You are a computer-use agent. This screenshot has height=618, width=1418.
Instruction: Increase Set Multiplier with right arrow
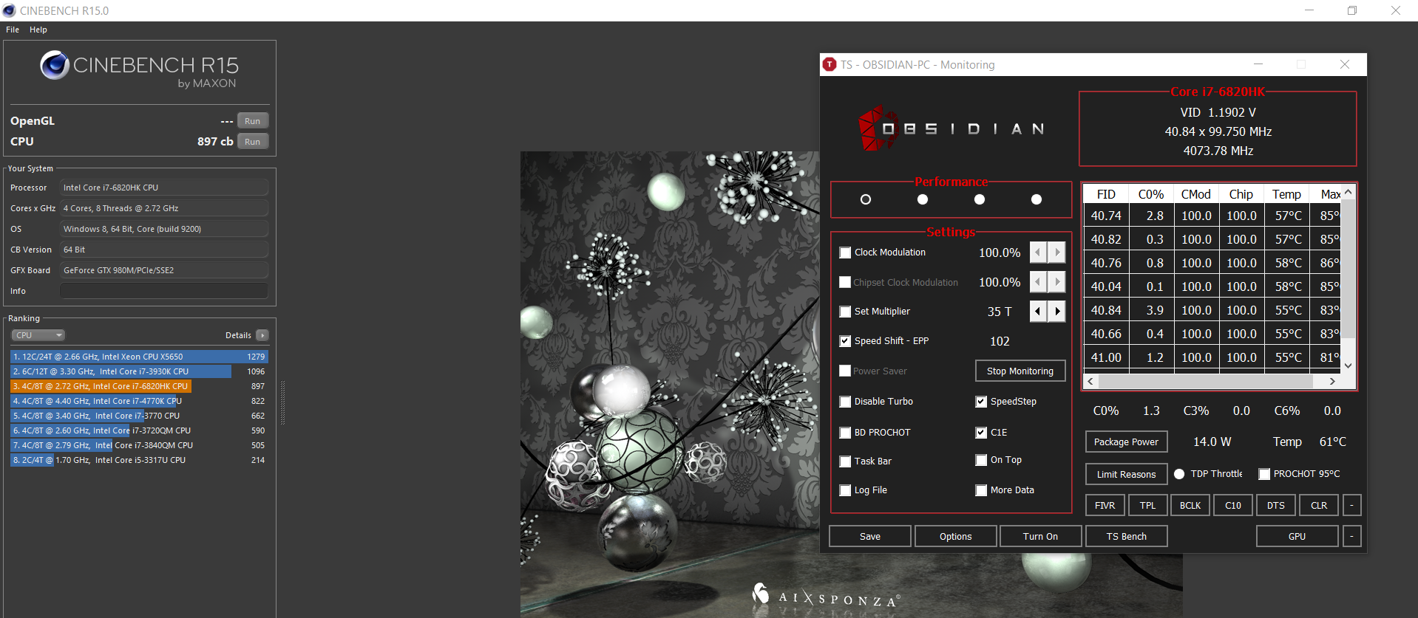click(1057, 312)
